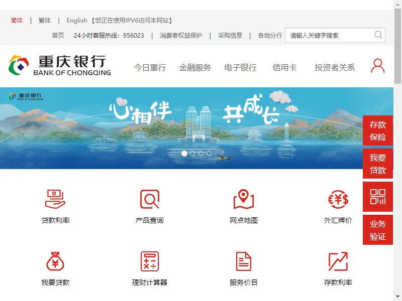402x301 pixels.
Task: Open the 我要贷款 money bag icon
Action: pyautogui.click(x=55, y=261)
